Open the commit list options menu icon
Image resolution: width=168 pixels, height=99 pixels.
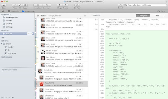(85, 16)
